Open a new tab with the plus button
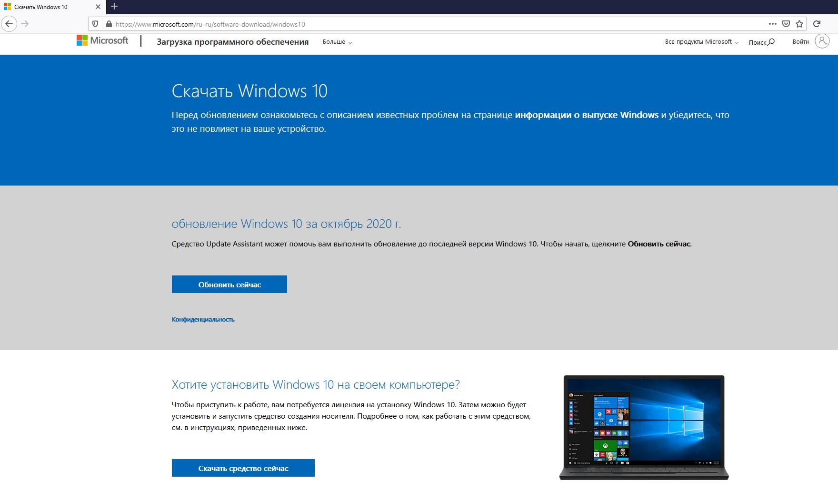The image size is (838, 490). pyautogui.click(x=114, y=7)
